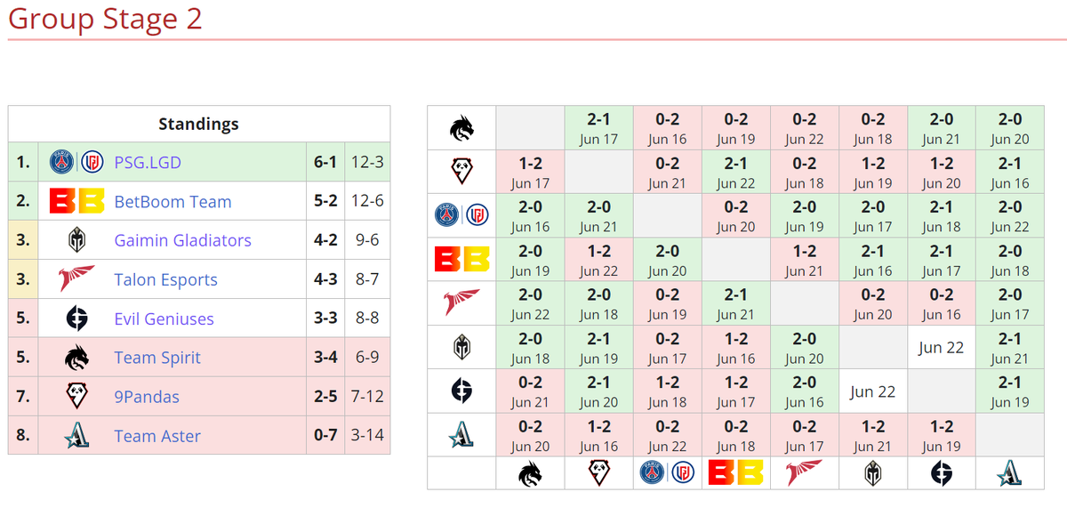Click Gaimin Gladiators helmet icon in standings
Viewport: 1067px width, 508px height.
[x=76, y=240]
